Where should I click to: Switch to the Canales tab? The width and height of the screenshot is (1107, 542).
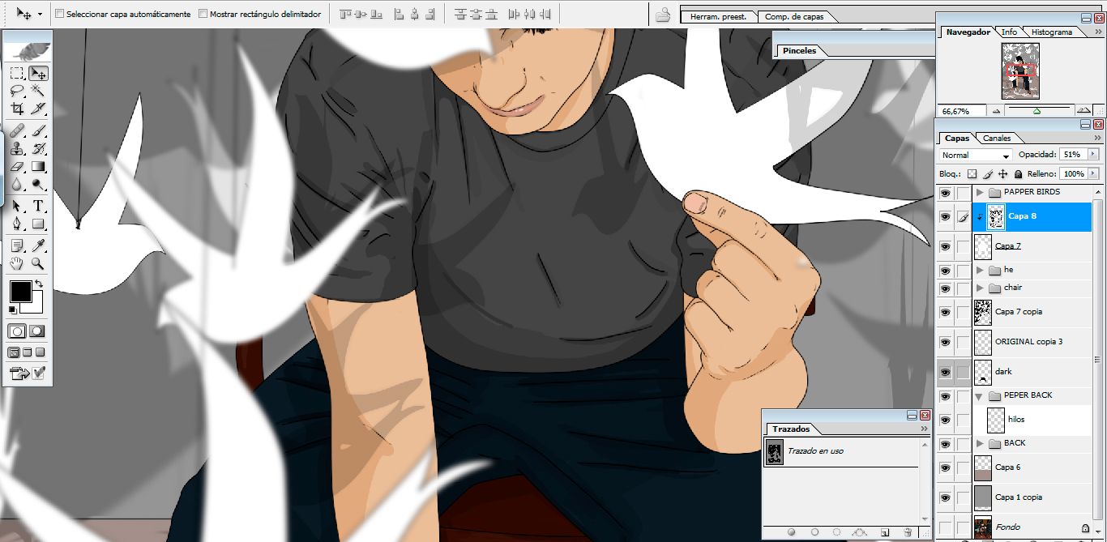(997, 138)
